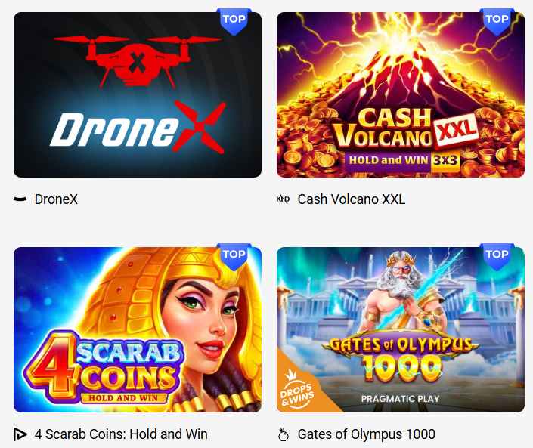Screen dimensions: 533x448
Task: Click the red drone graphic in DroneX
Action: [x=138, y=61]
